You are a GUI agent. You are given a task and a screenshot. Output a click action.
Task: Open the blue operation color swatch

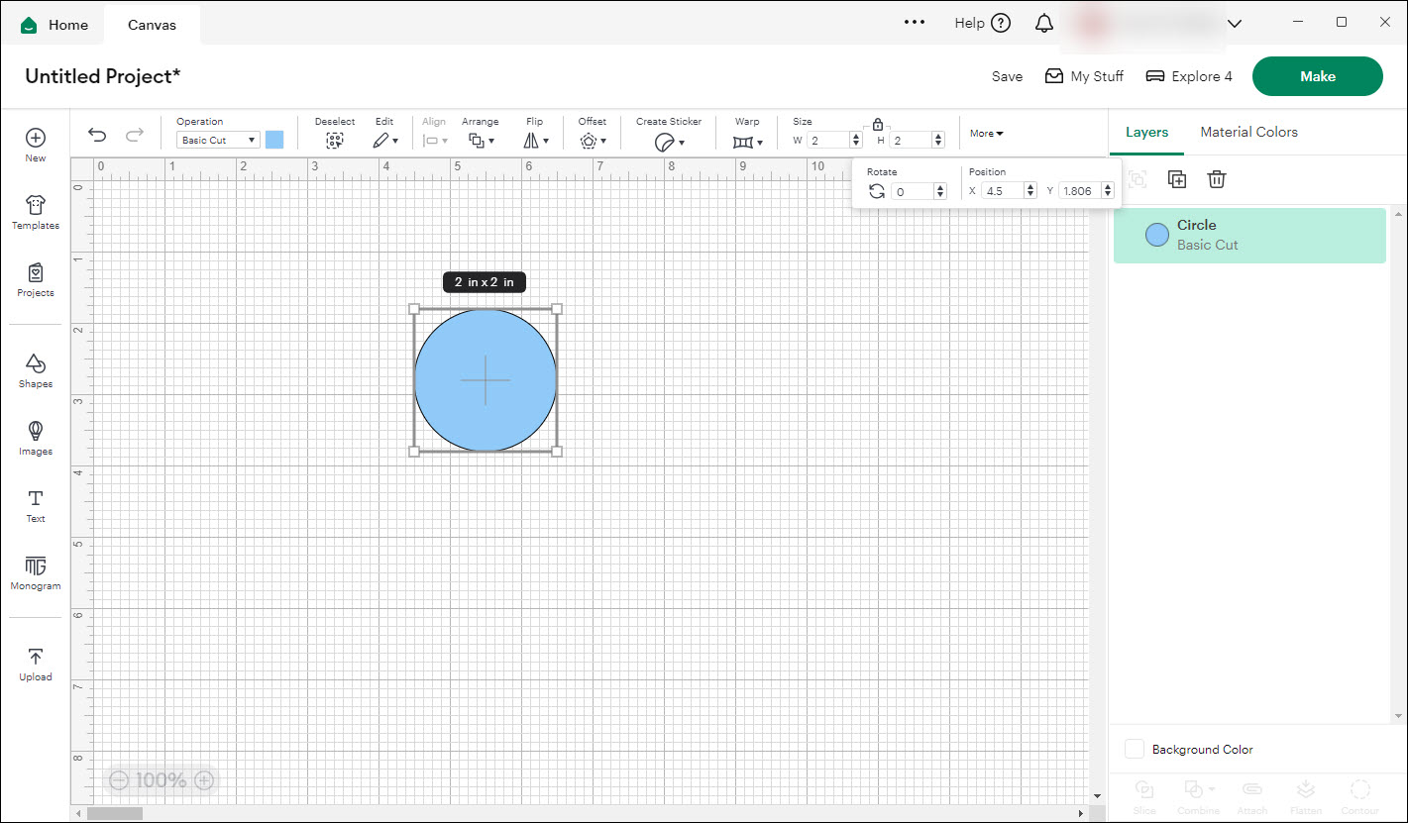pos(274,141)
